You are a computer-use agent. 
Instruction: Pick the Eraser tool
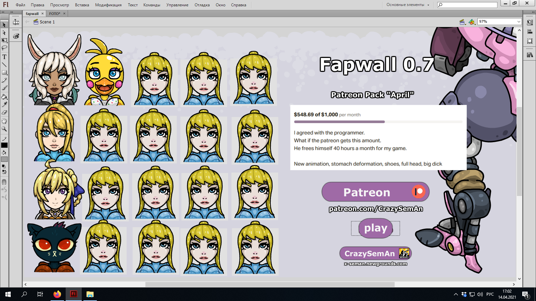(4, 112)
